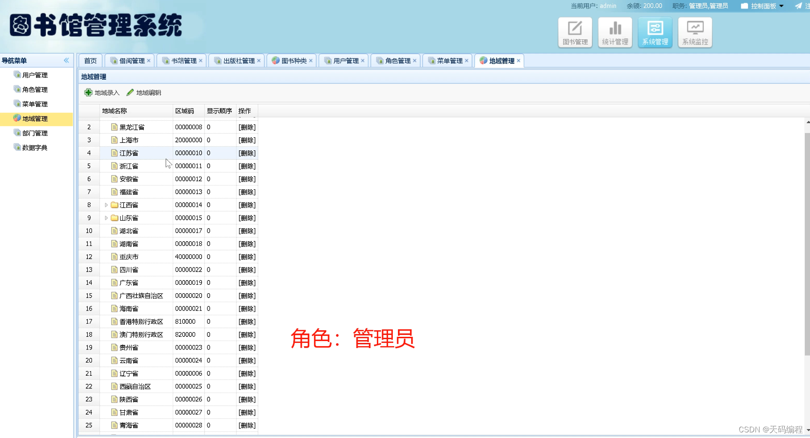Viewport: 810px width, 438px height.
Task: Click the vertical scrollbar thumb
Action: [x=807, y=244]
